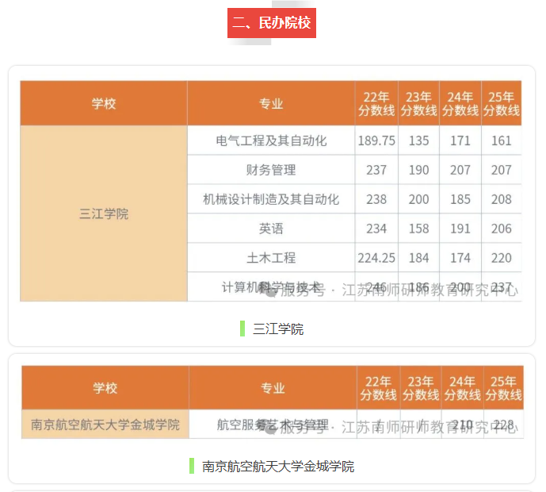Click the 190 score in 财务管理 row
This screenshot has width=546, height=492.
[x=419, y=170]
